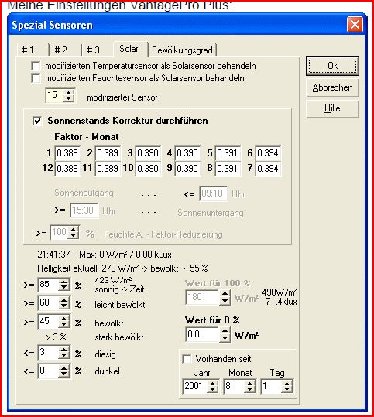Click month 1 factor field
The height and width of the screenshot is (417, 374).
(67, 153)
